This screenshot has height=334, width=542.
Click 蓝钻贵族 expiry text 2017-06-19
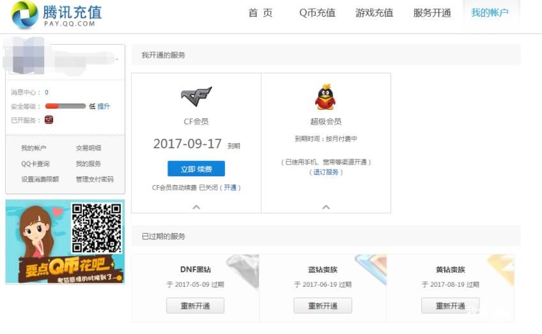click(323, 285)
